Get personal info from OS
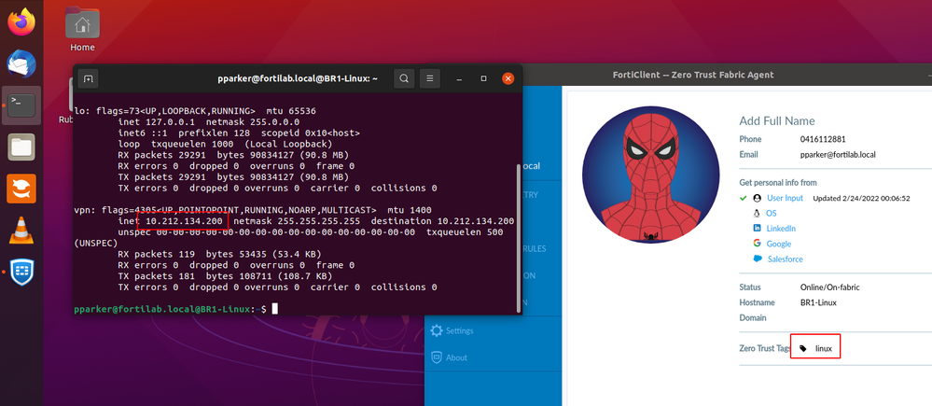932x406 pixels. click(772, 213)
